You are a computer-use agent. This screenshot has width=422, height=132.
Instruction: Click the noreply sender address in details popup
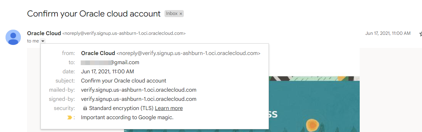(x=188, y=53)
